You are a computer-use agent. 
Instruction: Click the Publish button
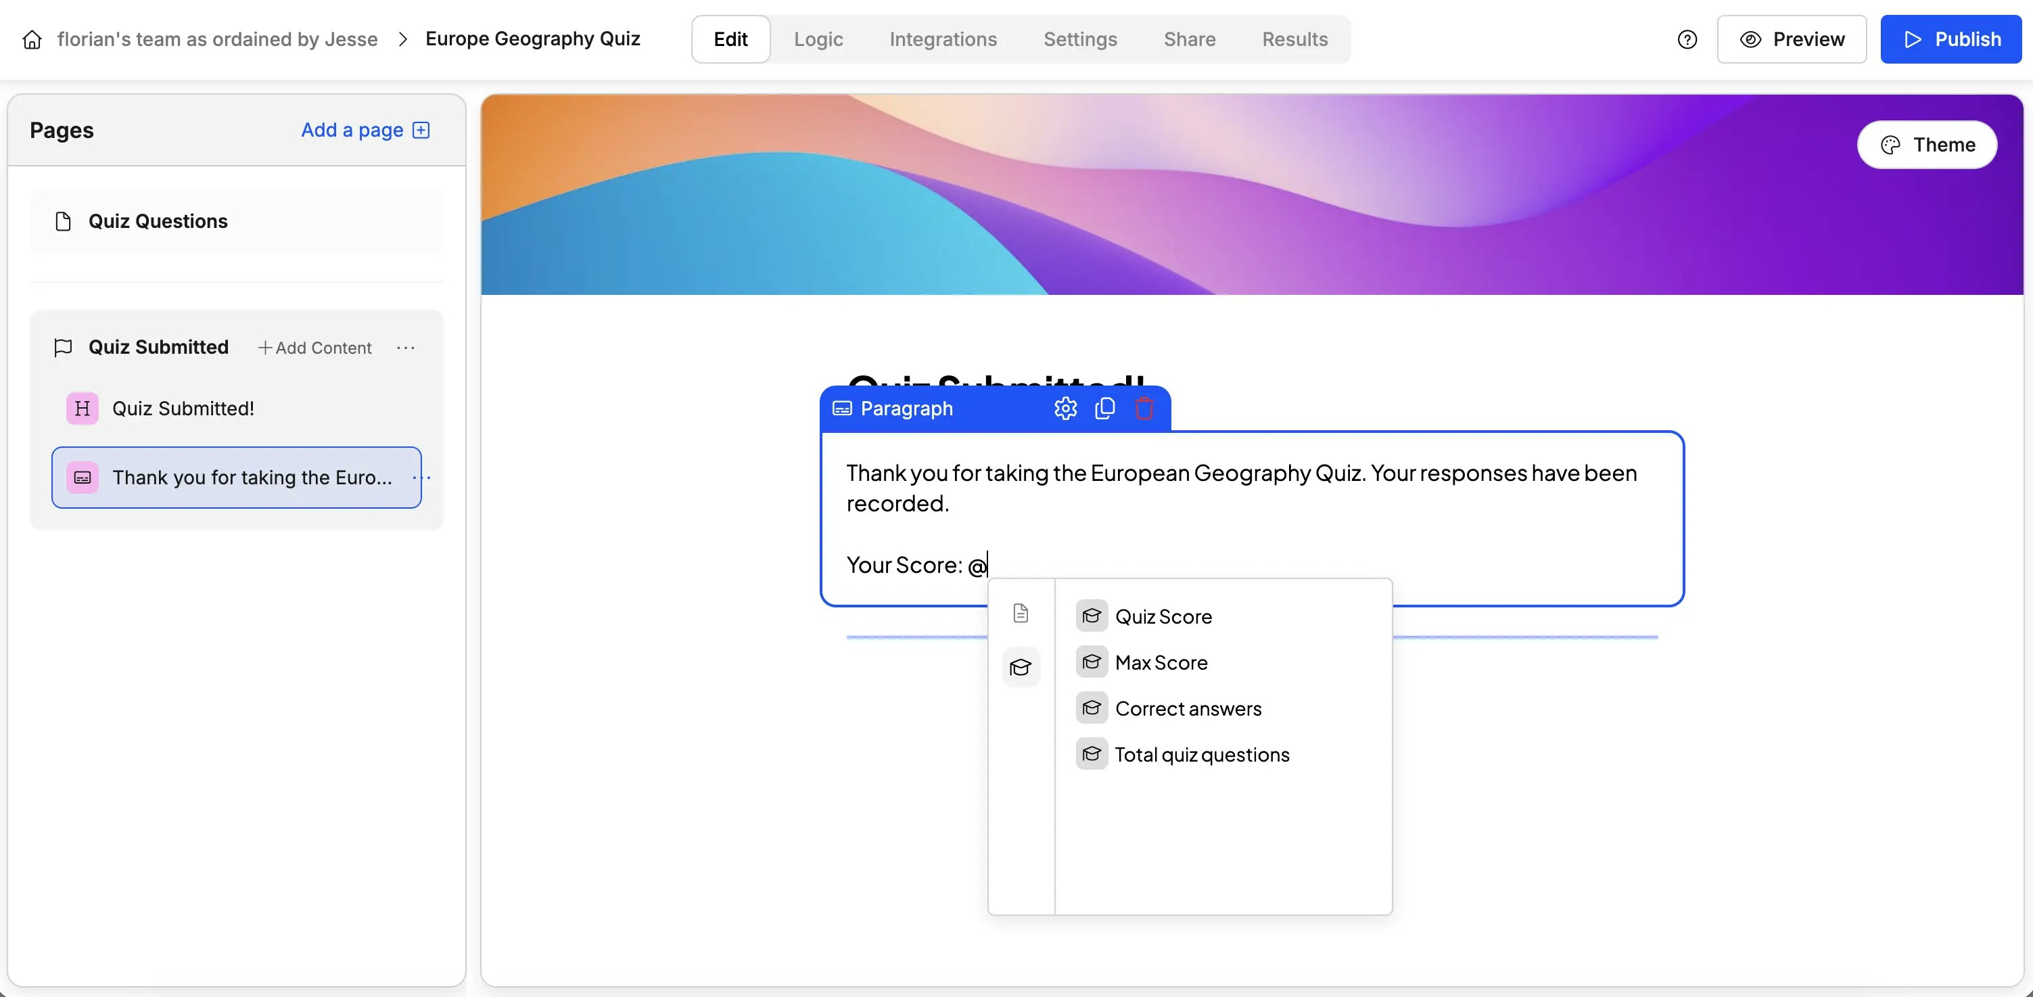pos(1951,39)
